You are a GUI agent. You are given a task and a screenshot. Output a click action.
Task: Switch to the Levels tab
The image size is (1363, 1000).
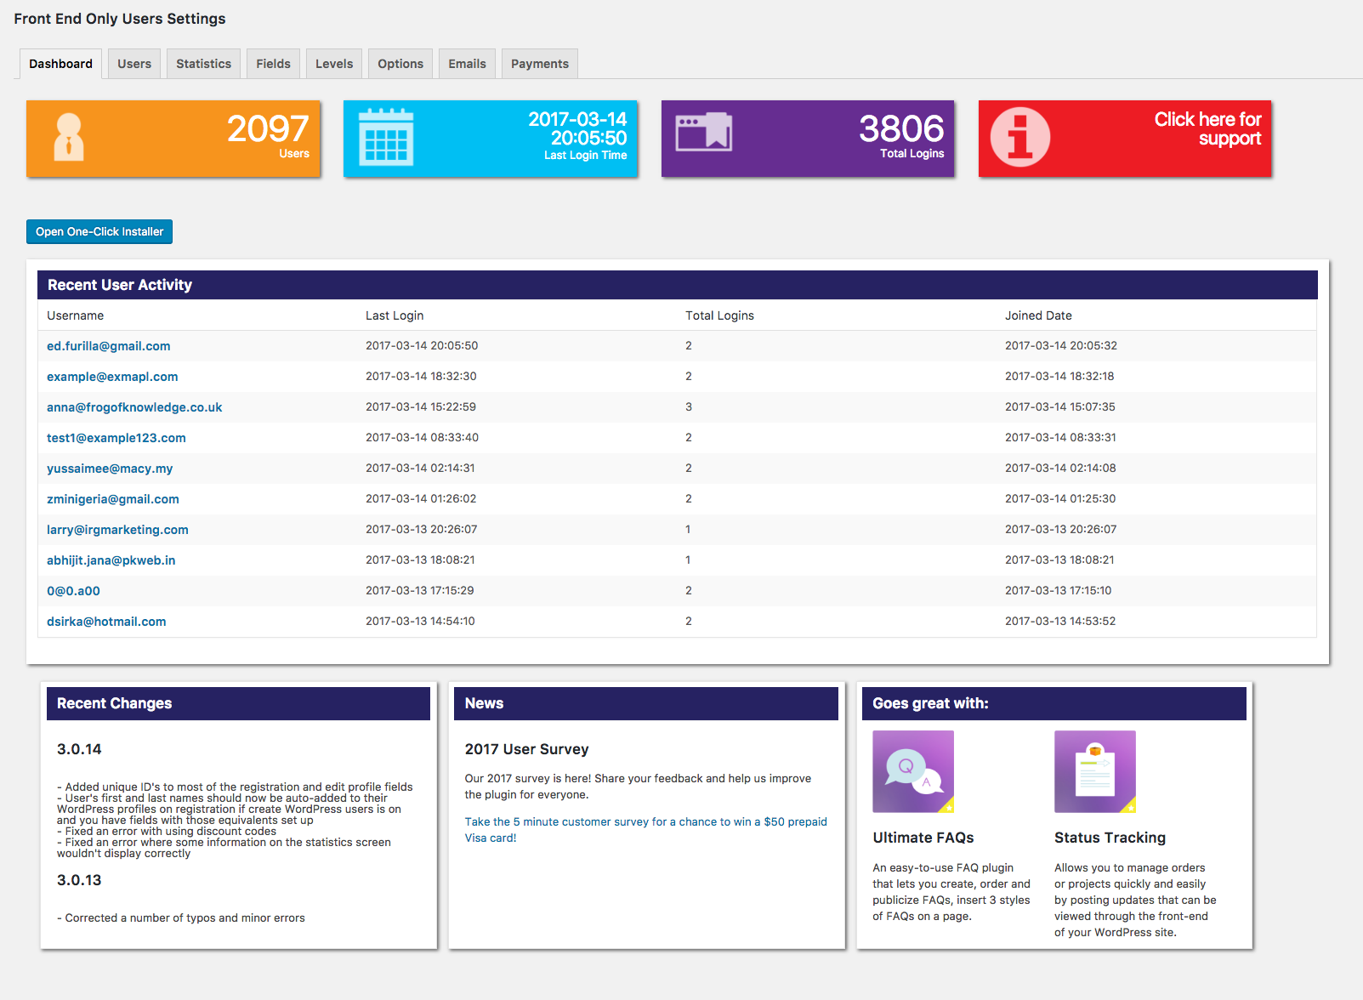pyautogui.click(x=333, y=63)
